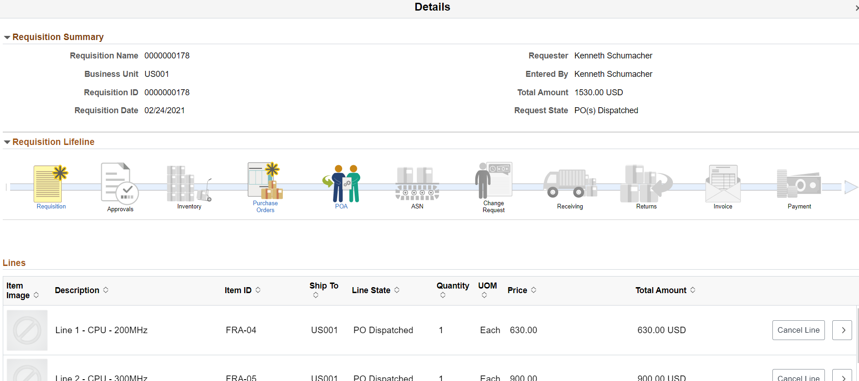Cancel Line 1 CPU - 200MHz
Screen dimensions: 859x381
click(798, 330)
